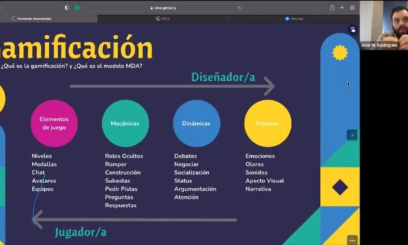The width and height of the screenshot is (408, 245).
Task: Select Jose M. Rodriguez video thumbnail
Action: (x=384, y=25)
